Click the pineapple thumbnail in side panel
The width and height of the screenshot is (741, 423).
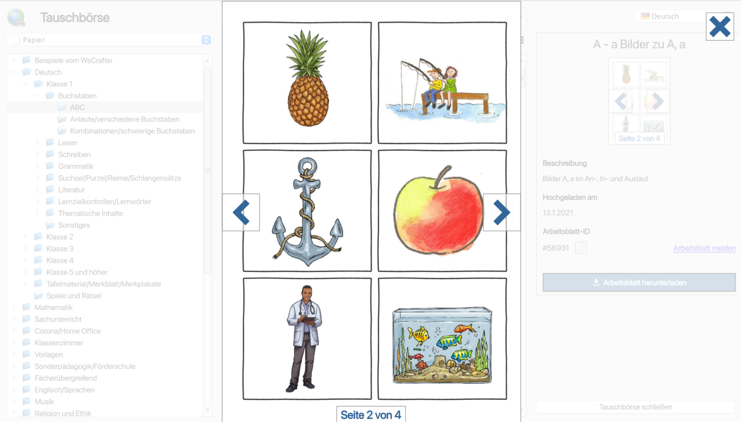[626, 74]
